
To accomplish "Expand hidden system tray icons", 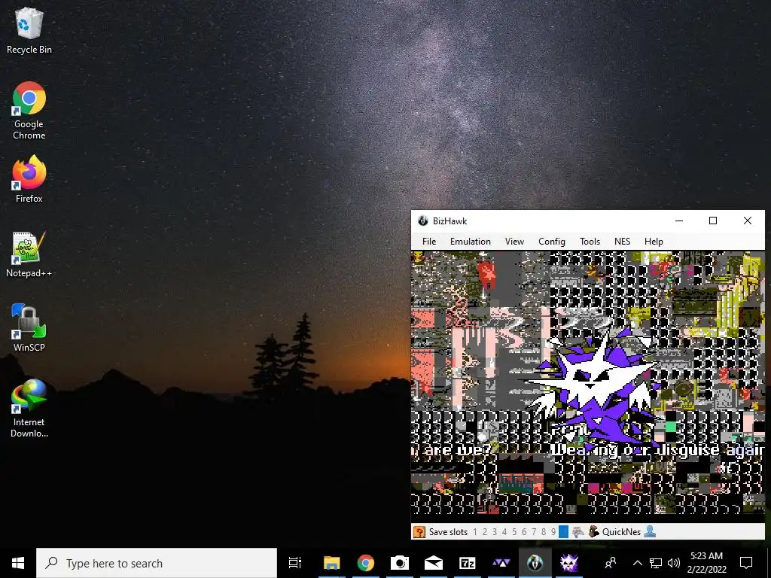I will (x=637, y=563).
